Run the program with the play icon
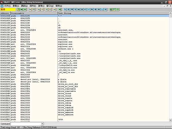Screen dimensions: 172x129 30,9
